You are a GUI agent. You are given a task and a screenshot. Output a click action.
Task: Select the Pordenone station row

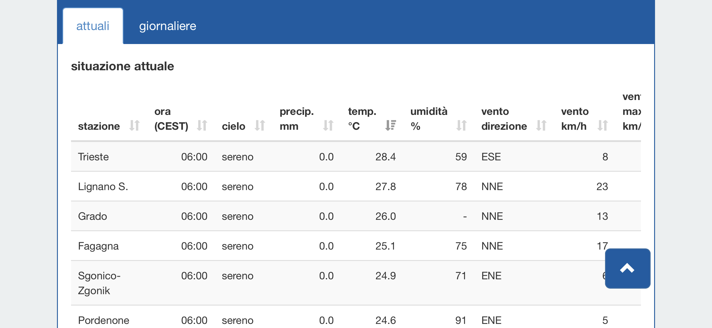point(356,318)
